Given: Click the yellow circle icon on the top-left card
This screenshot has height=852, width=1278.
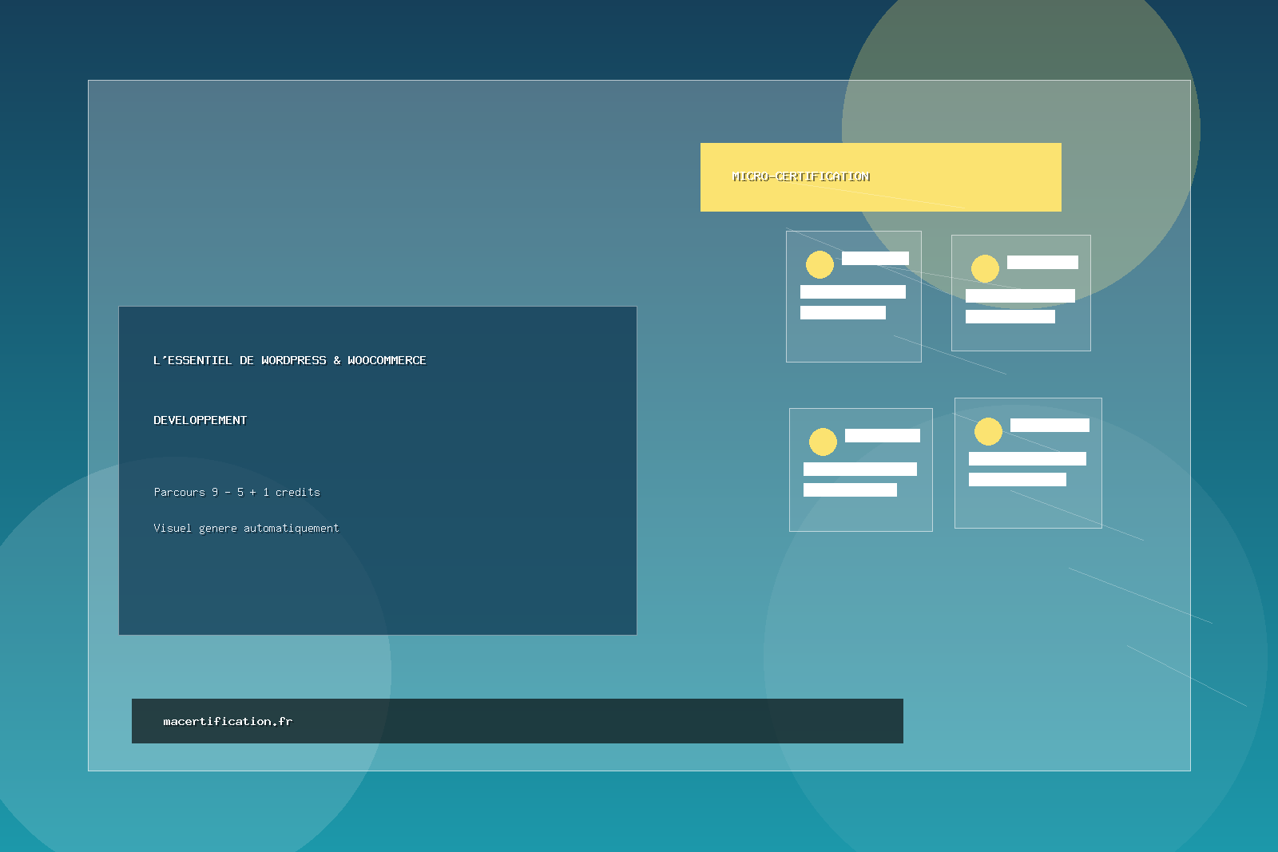Looking at the screenshot, I should pos(820,265).
